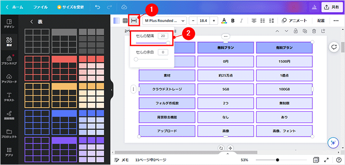345x165 pixels.
Task: Insert the blue header-row table template
Action: click(64, 122)
